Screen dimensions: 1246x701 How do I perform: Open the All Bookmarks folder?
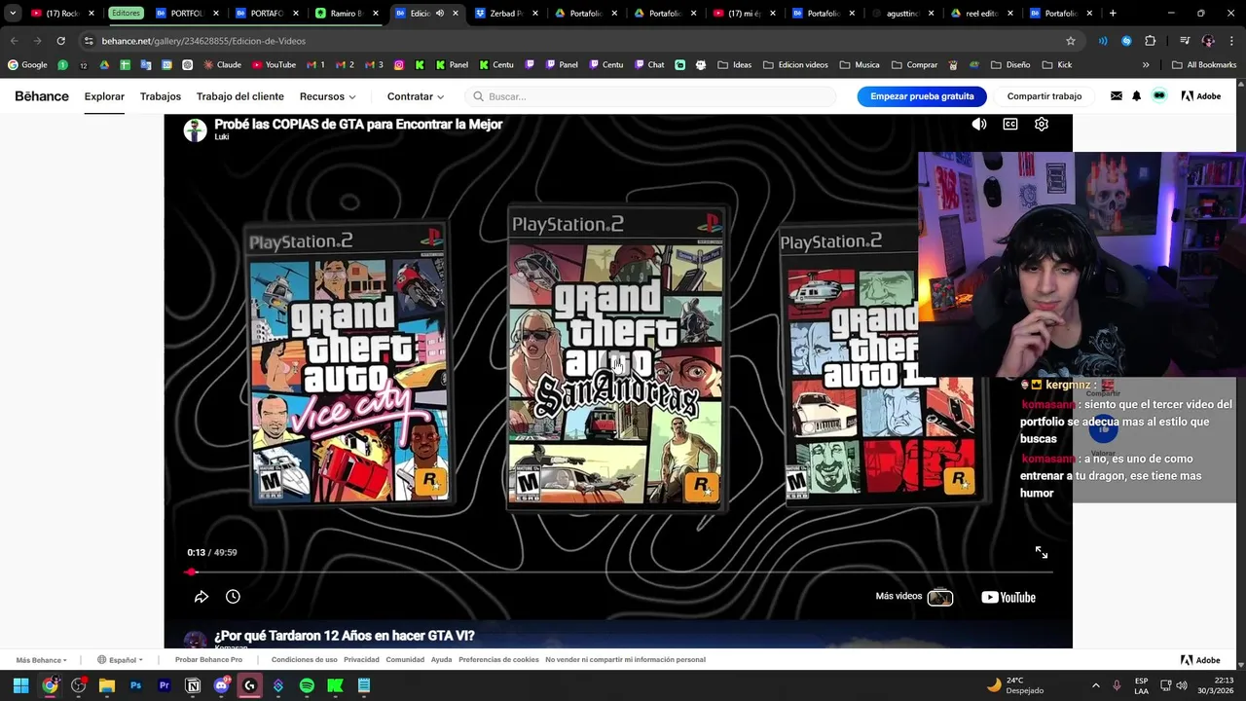[x=1204, y=65]
